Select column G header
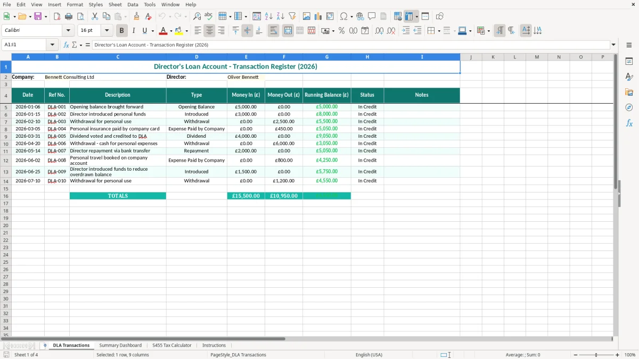Viewport: 639px width, 359px height. pyautogui.click(x=327, y=57)
